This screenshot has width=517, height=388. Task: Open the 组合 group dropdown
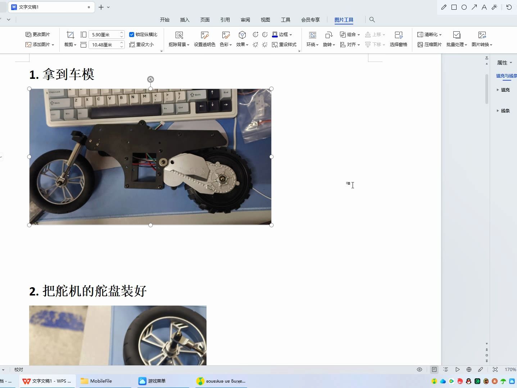tap(350, 35)
